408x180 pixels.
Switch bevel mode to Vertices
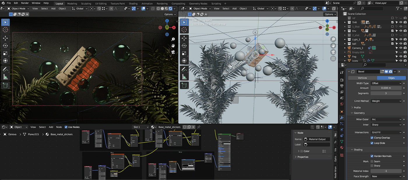[362, 78]
